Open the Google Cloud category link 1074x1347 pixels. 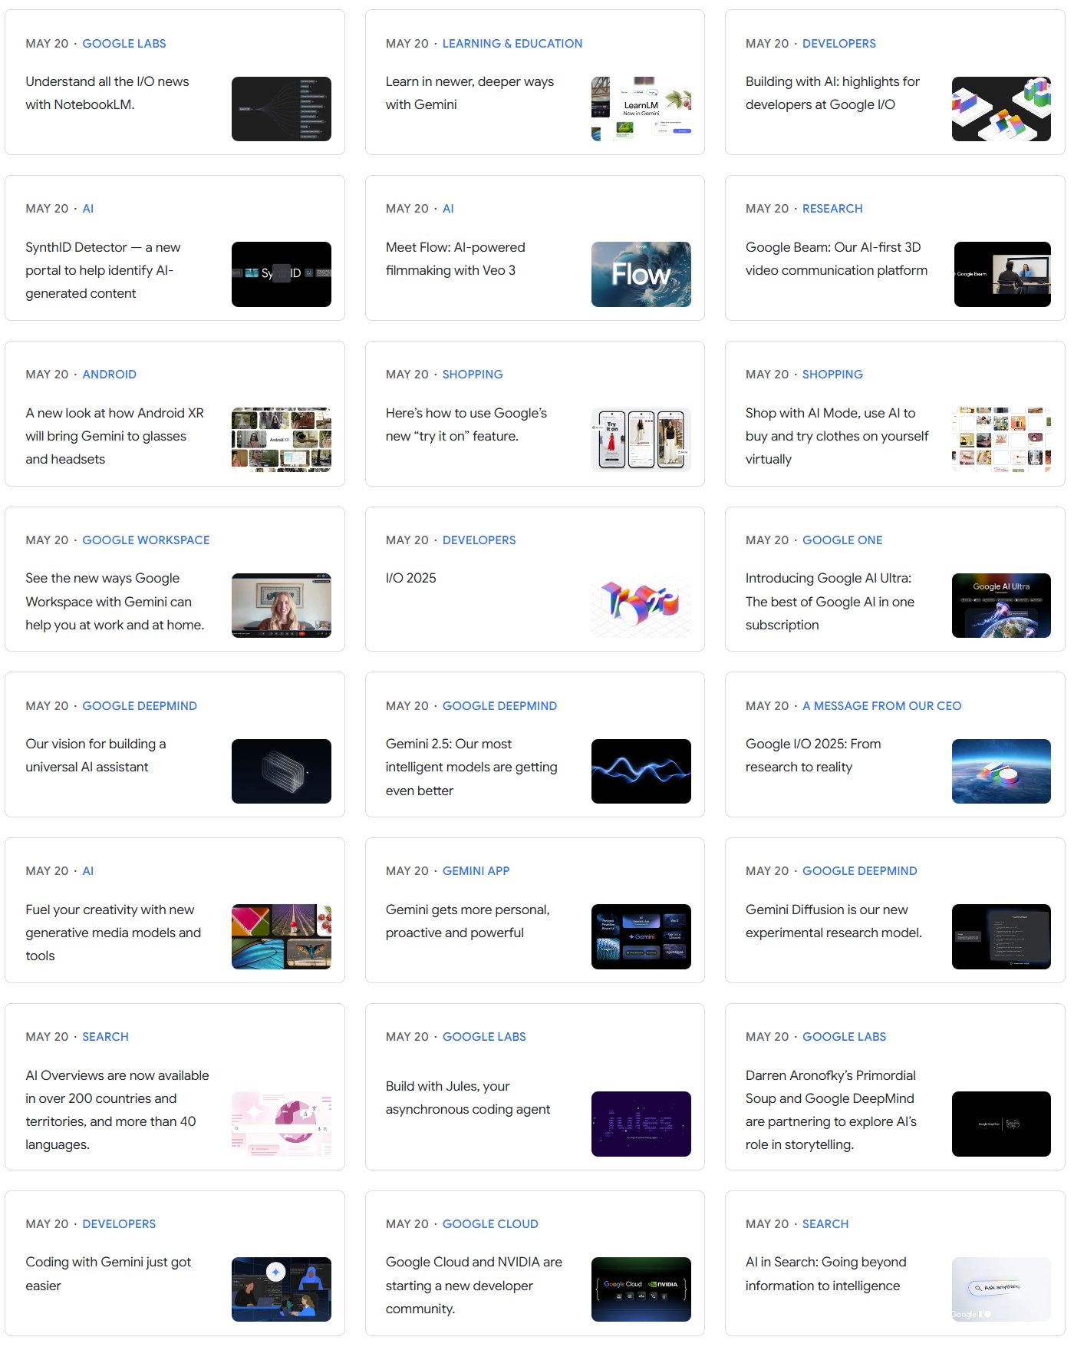pos(490,1224)
